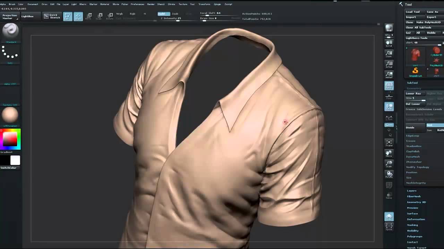Viewport: 444px width, 249px height.
Task: Select the Cylinder3D tool
Action: pyautogui.click(x=436, y=52)
